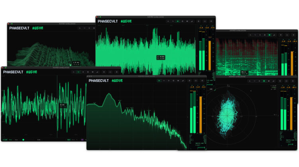Click highlighted mode icon in spectrogram window toolbar
The width and height of the screenshot is (299, 167).
[x=269, y=35]
